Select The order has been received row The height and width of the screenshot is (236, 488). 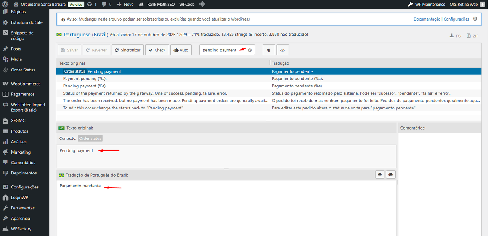pyautogui.click(x=269, y=101)
